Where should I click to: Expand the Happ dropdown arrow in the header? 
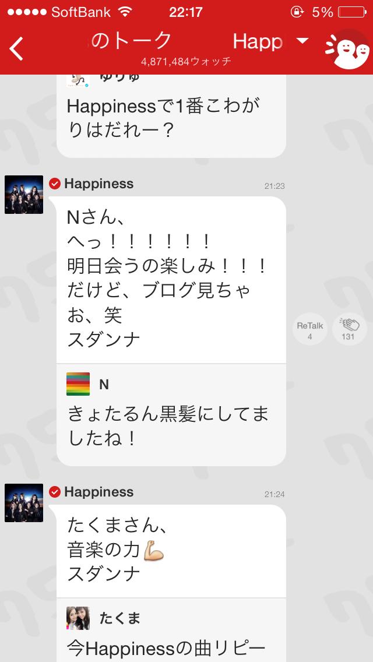pyautogui.click(x=302, y=41)
